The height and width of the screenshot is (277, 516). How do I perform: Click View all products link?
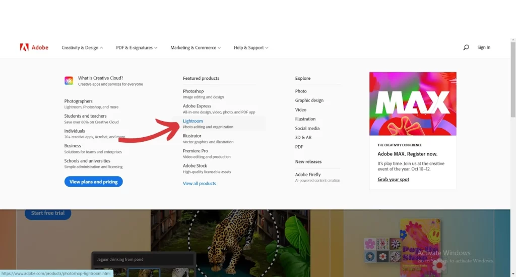coord(200,184)
